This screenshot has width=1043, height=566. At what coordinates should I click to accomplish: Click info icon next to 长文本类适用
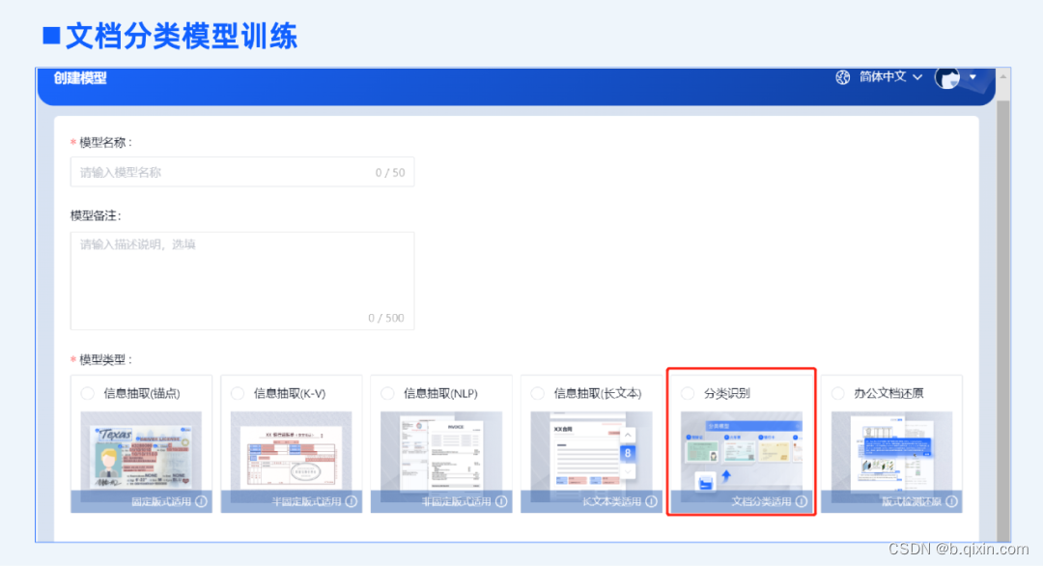[651, 501]
